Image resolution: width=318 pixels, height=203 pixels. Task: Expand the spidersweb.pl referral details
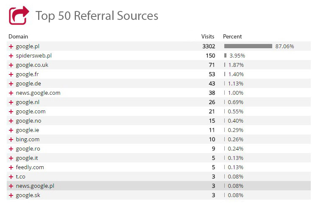coord(11,56)
